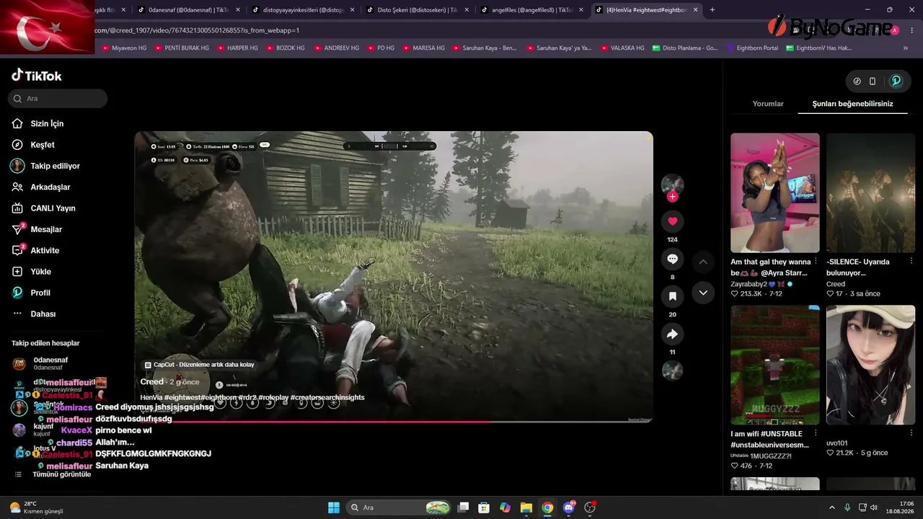Image resolution: width=923 pixels, height=519 pixels.
Task: Open the Disto Planlama bookmark
Action: pyautogui.click(x=685, y=48)
